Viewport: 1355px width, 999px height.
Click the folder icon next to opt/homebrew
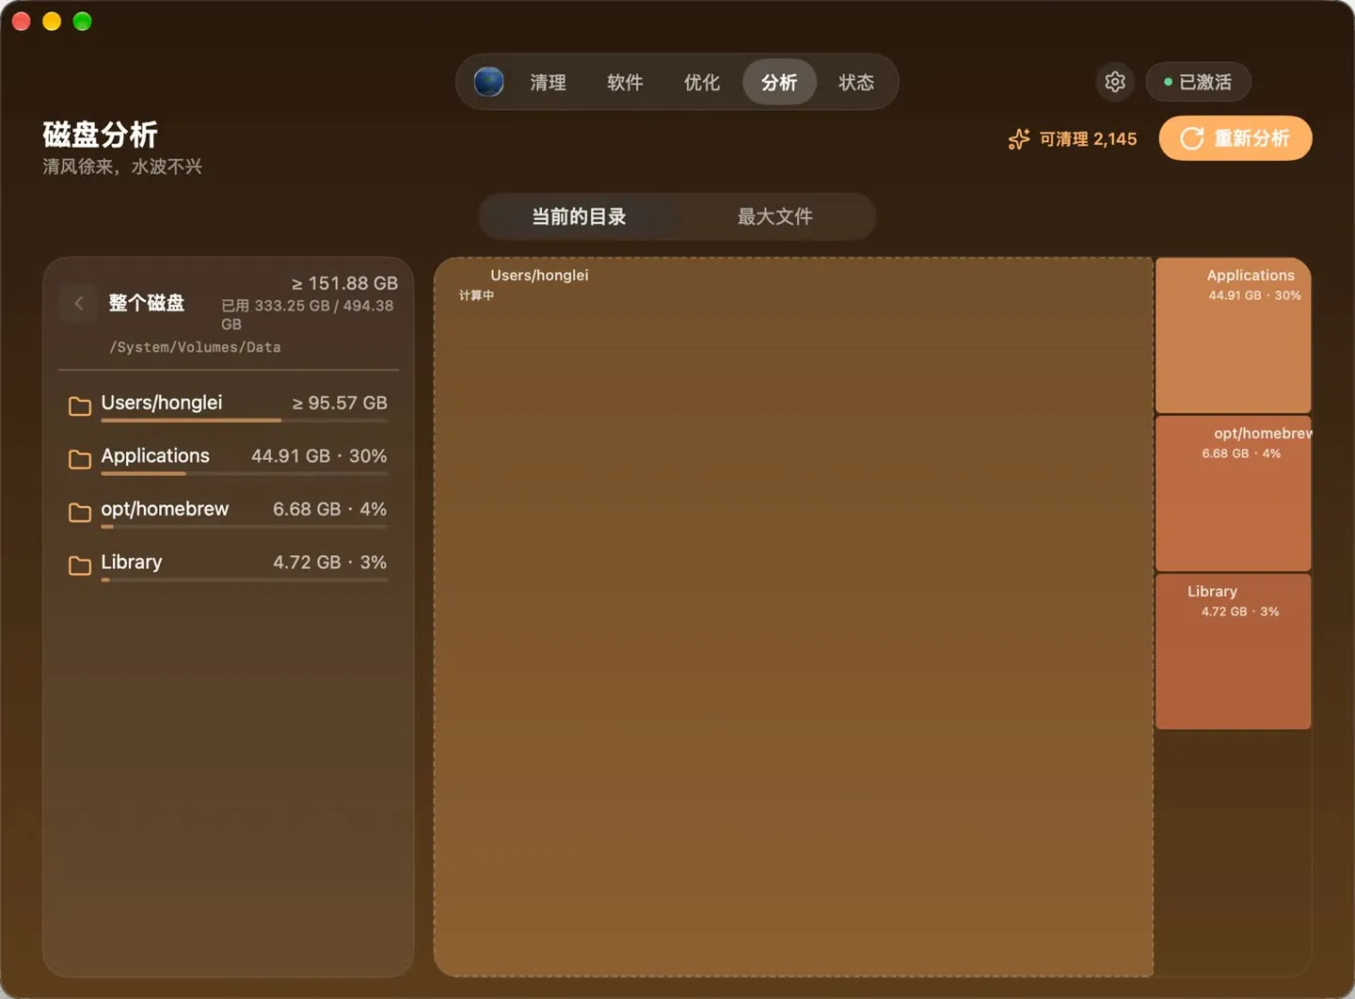80,512
